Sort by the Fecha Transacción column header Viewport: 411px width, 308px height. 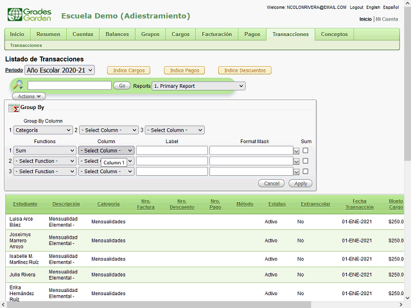click(360, 204)
